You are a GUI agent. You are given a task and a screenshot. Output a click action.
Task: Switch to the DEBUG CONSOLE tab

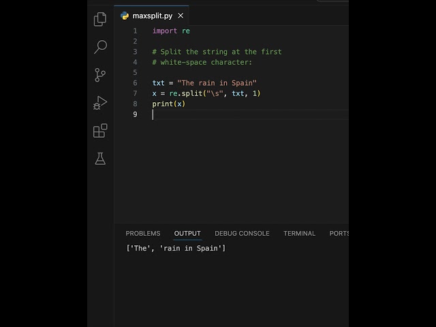coord(242,233)
